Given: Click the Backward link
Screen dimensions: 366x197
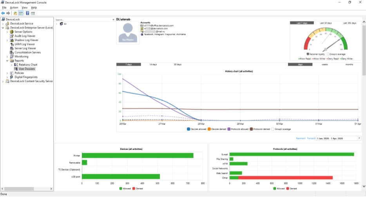Looking at the screenshot, I should [301, 138].
